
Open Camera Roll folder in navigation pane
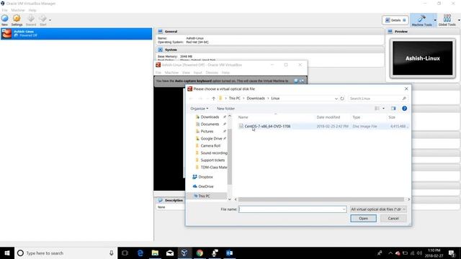pyautogui.click(x=210, y=145)
